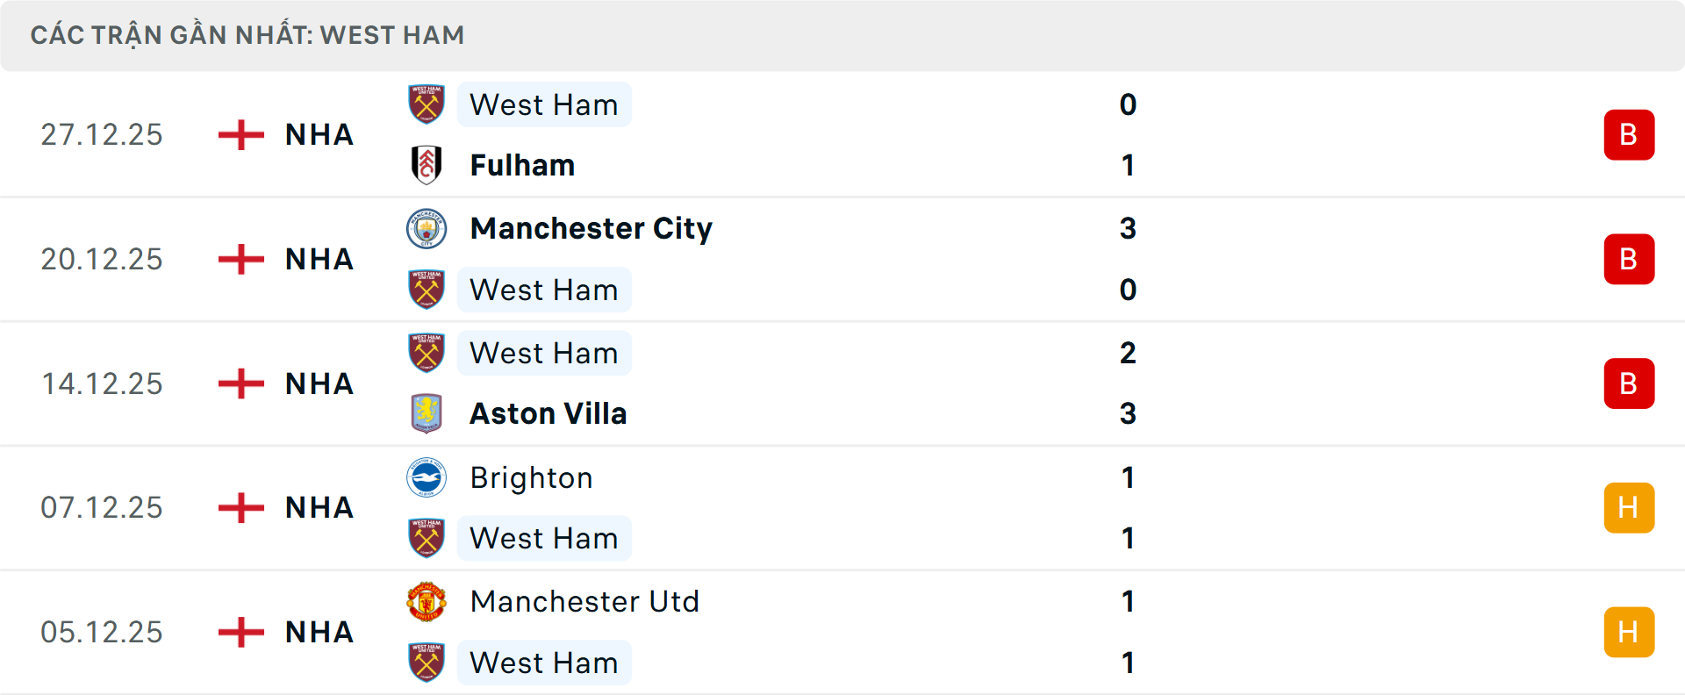
Task: Click the Manchester City team name
Action: [591, 228]
